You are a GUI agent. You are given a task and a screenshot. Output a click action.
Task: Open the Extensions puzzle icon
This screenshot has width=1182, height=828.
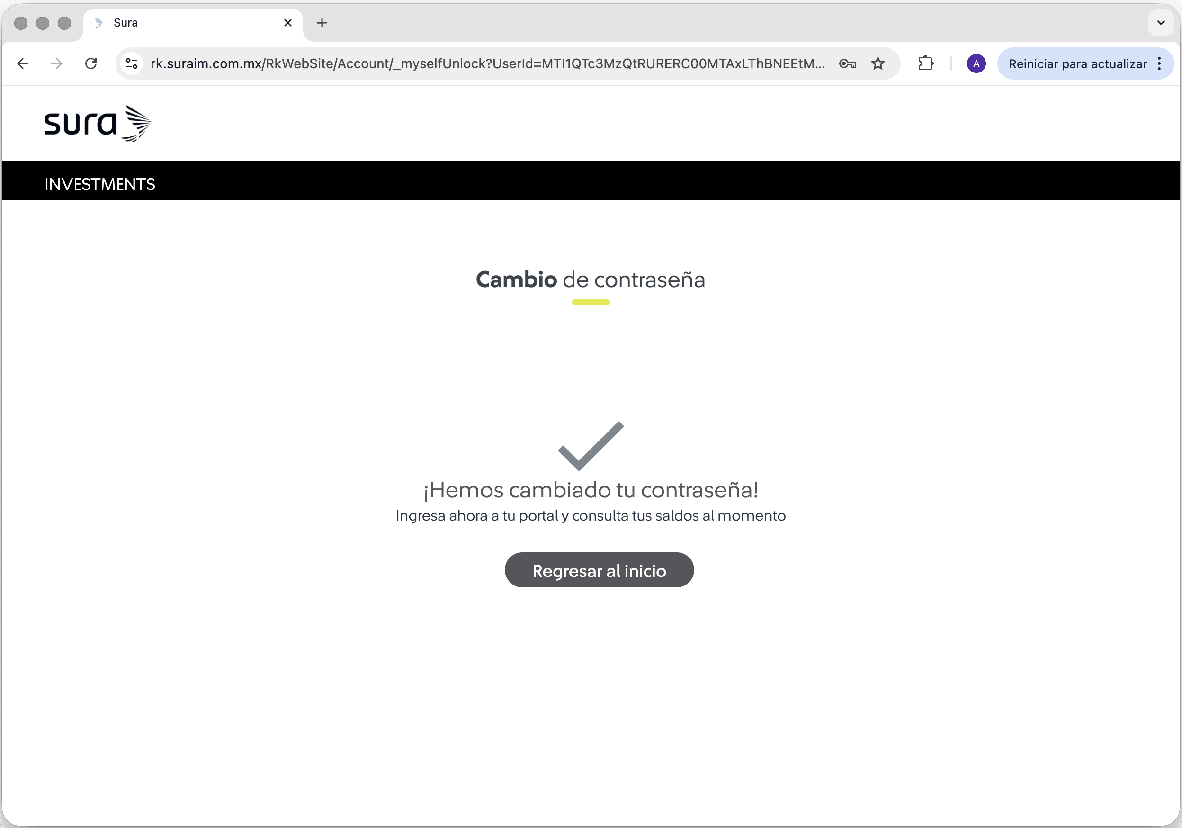pos(926,63)
